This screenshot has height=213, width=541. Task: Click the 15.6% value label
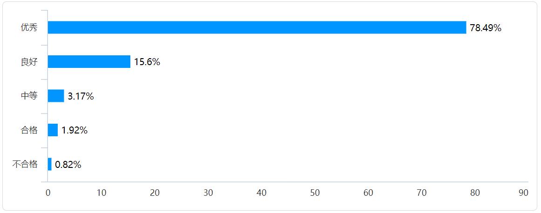click(147, 62)
